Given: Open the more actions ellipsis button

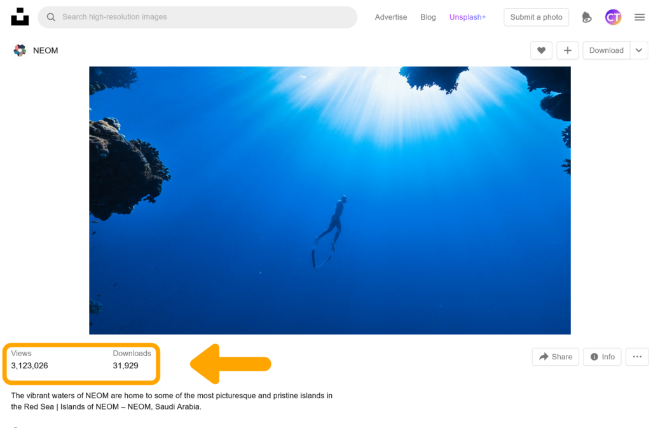Looking at the screenshot, I should (637, 357).
